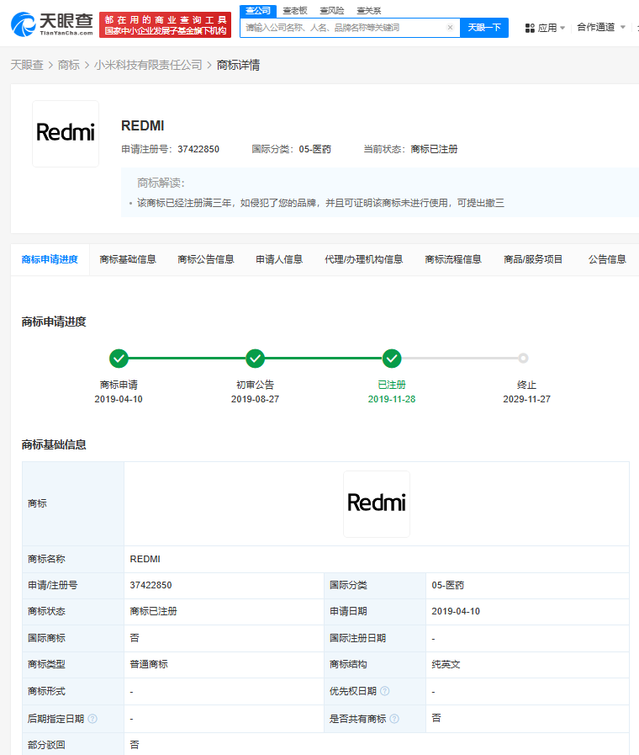Click the 37422850 value in the 申请/注册号 row
This screenshot has width=639, height=755.
coord(151,585)
